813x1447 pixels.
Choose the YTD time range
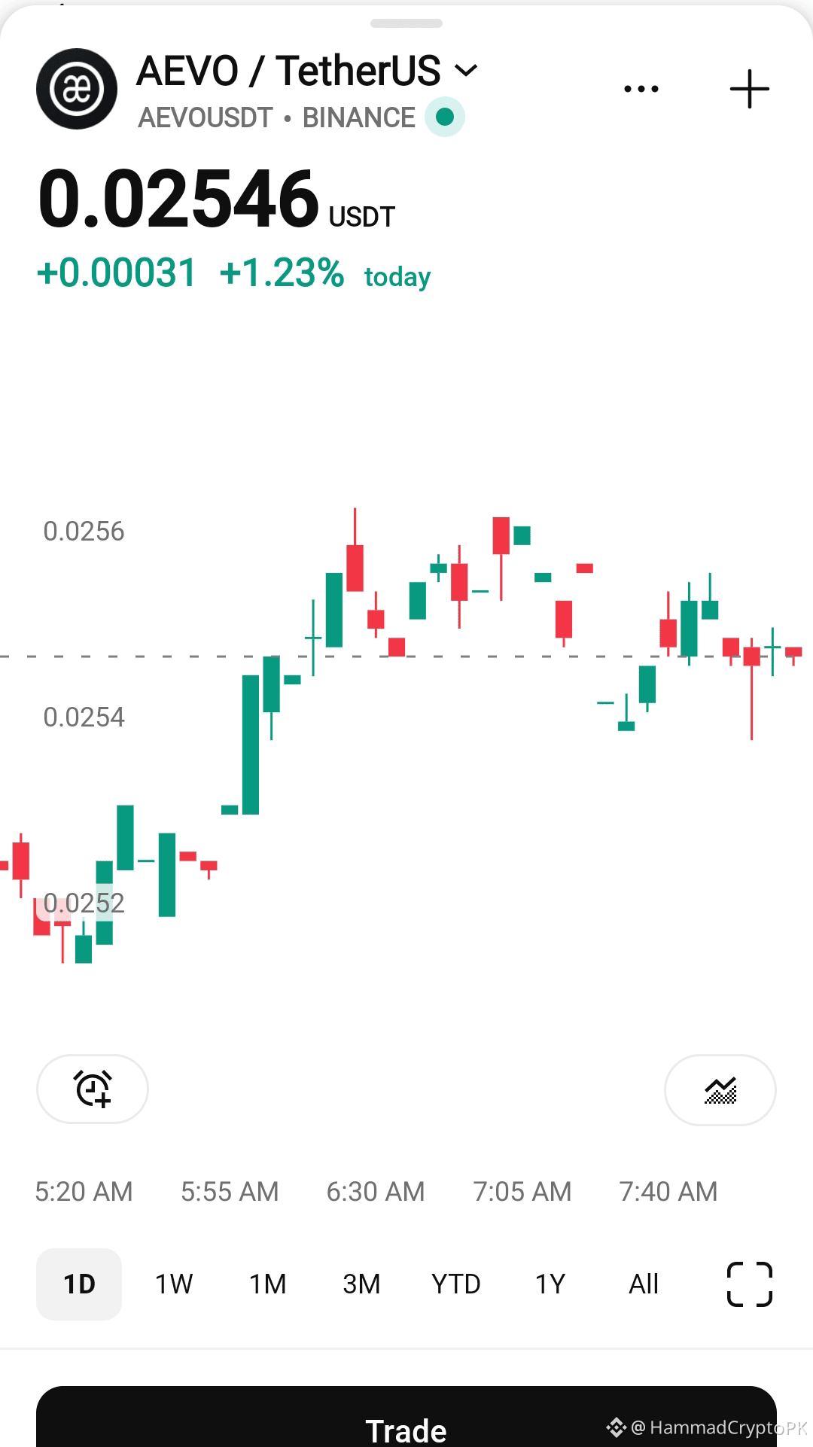coord(456,1284)
